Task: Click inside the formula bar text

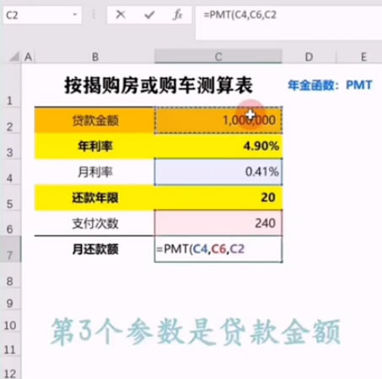Action: [x=239, y=14]
